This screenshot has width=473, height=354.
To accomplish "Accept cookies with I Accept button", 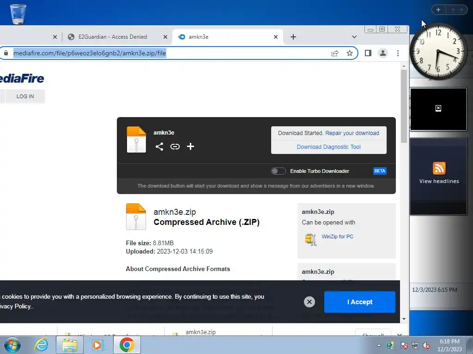I will click(x=359, y=302).
